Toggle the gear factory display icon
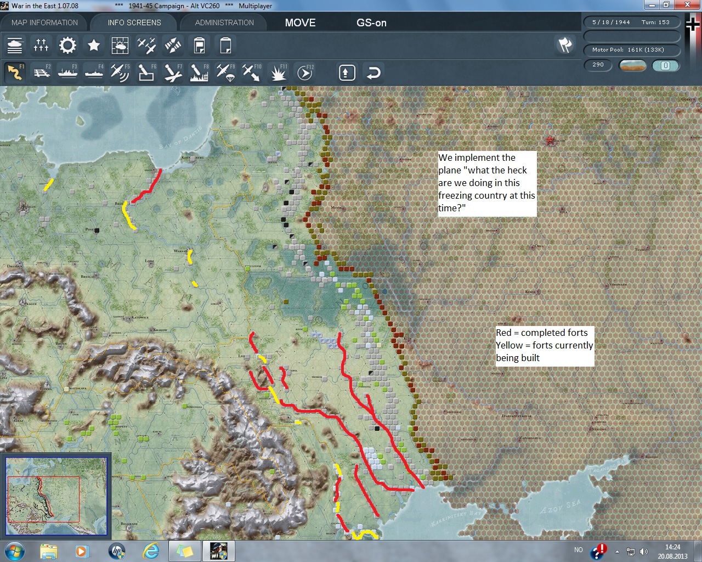 [x=67, y=45]
